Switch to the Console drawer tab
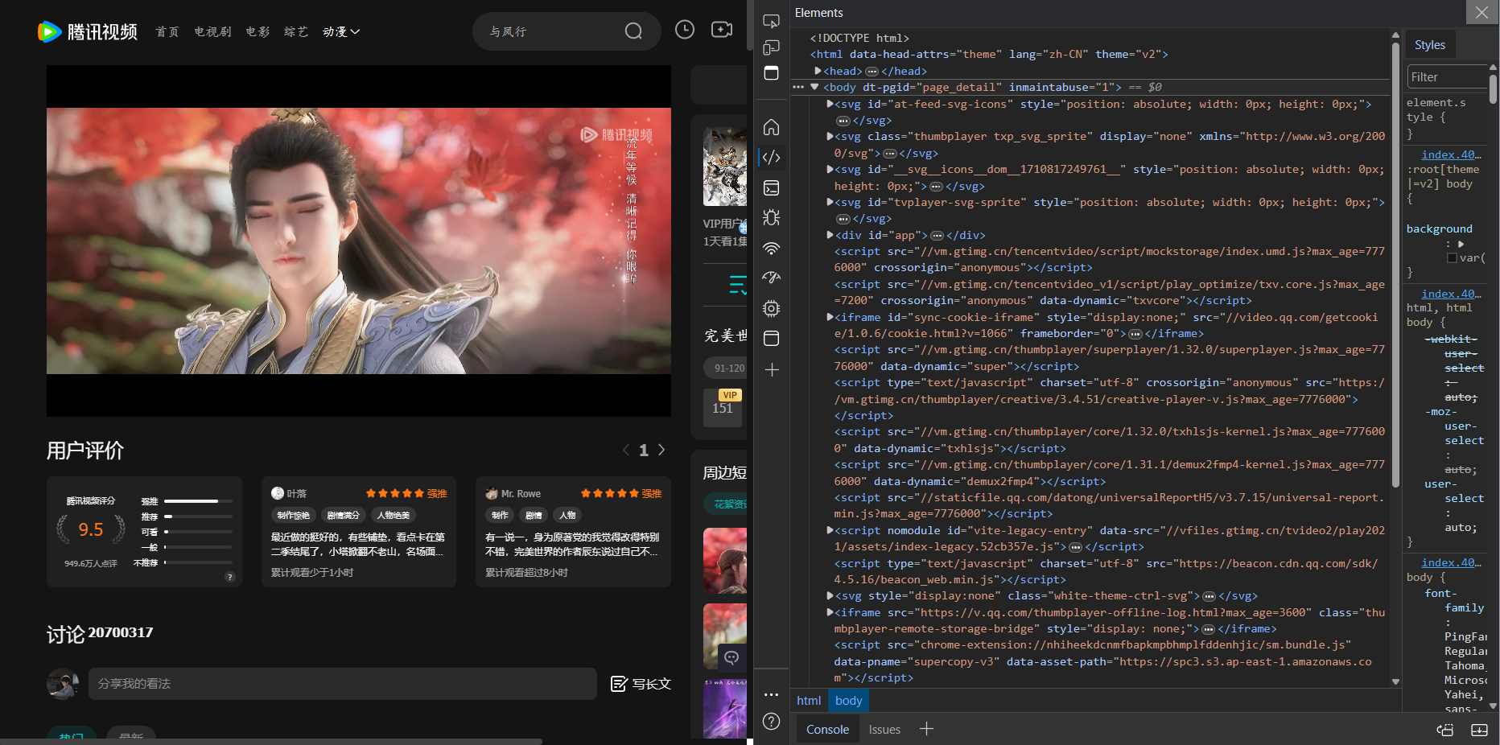Viewport: 1500px width, 745px height. pos(827,729)
